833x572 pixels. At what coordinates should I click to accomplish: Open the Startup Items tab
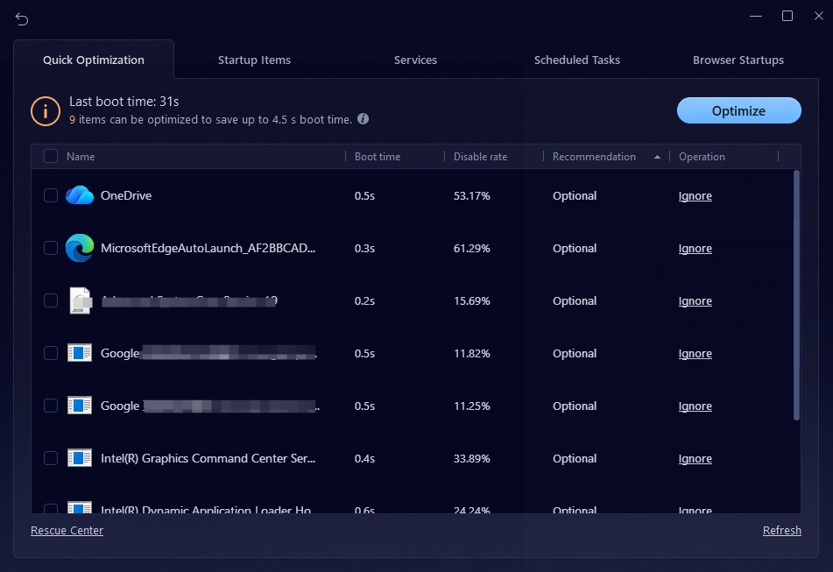pos(255,60)
